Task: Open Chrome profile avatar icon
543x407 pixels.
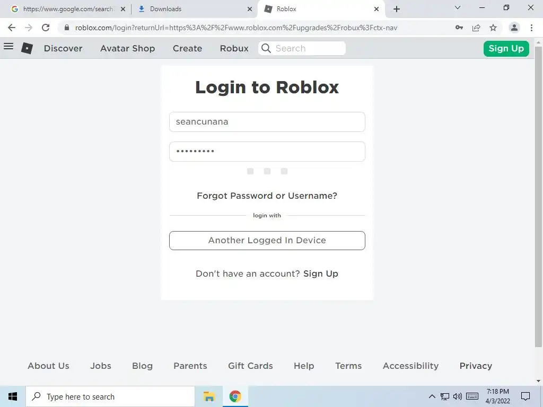Action: 514,28
